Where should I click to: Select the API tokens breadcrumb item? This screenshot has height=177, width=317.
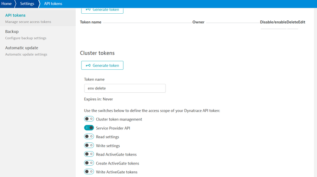tap(53, 4)
